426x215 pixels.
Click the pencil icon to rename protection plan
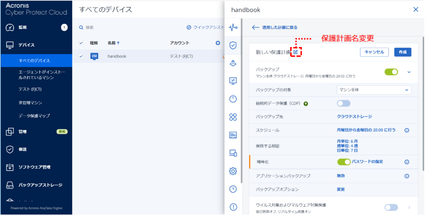296,52
